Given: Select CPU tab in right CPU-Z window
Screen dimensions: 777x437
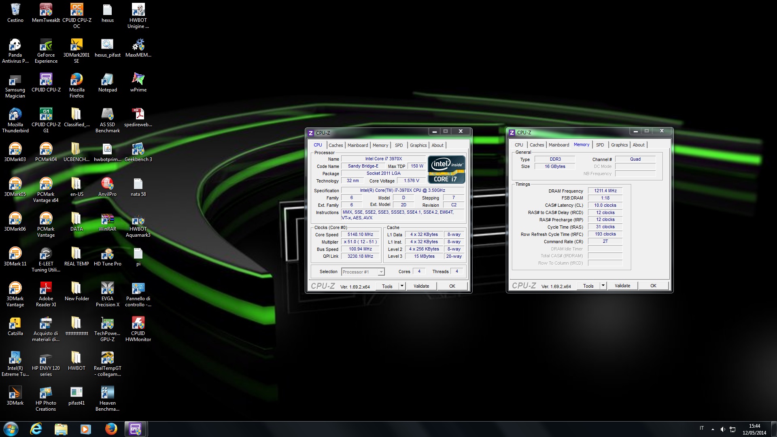Looking at the screenshot, I should pyautogui.click(x=519, y=145).
